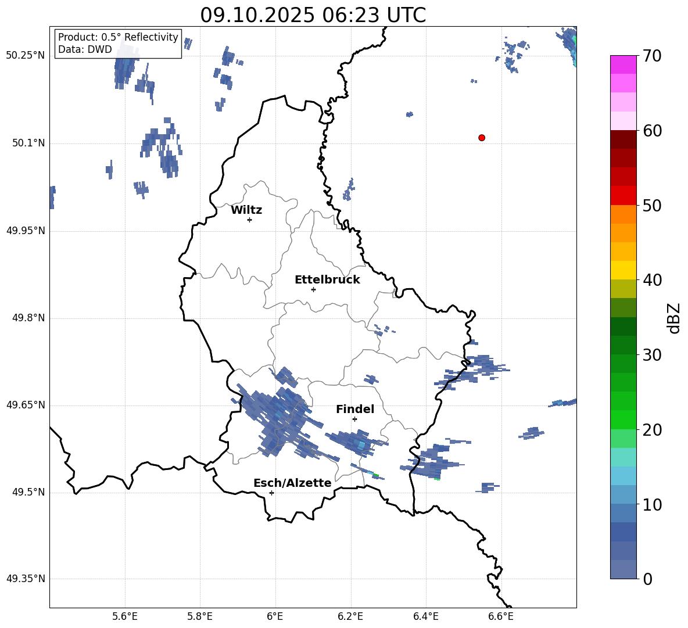The height and width of the screenshot is (628, 688).
Task: Click the 5.6°E longitude label
Action: pos(125,616)
